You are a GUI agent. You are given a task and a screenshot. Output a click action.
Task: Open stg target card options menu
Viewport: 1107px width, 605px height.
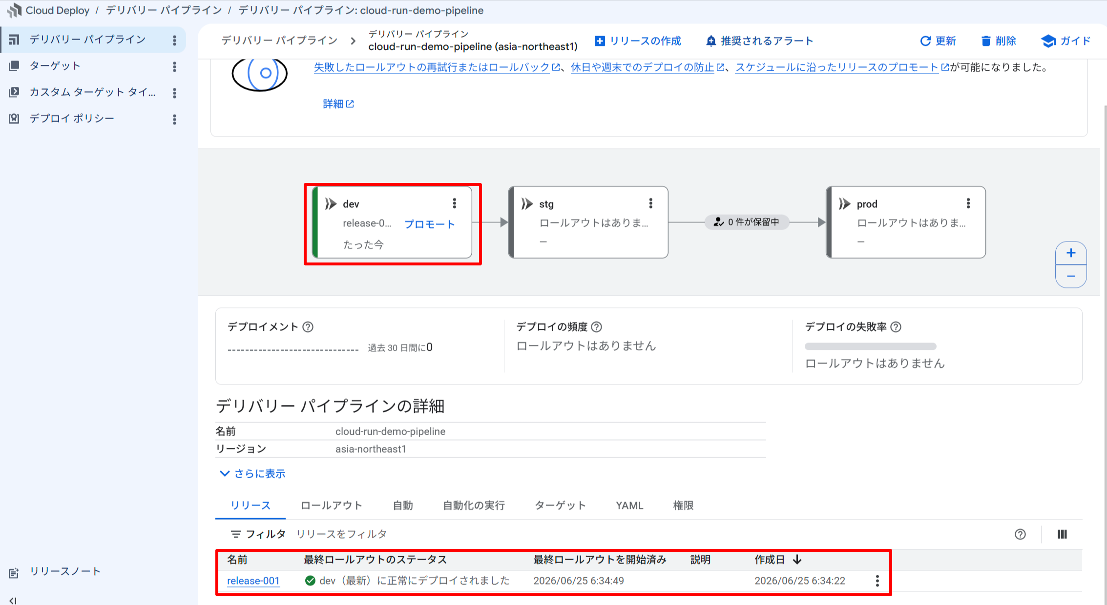pyautogui.click(x=651, y=203)
